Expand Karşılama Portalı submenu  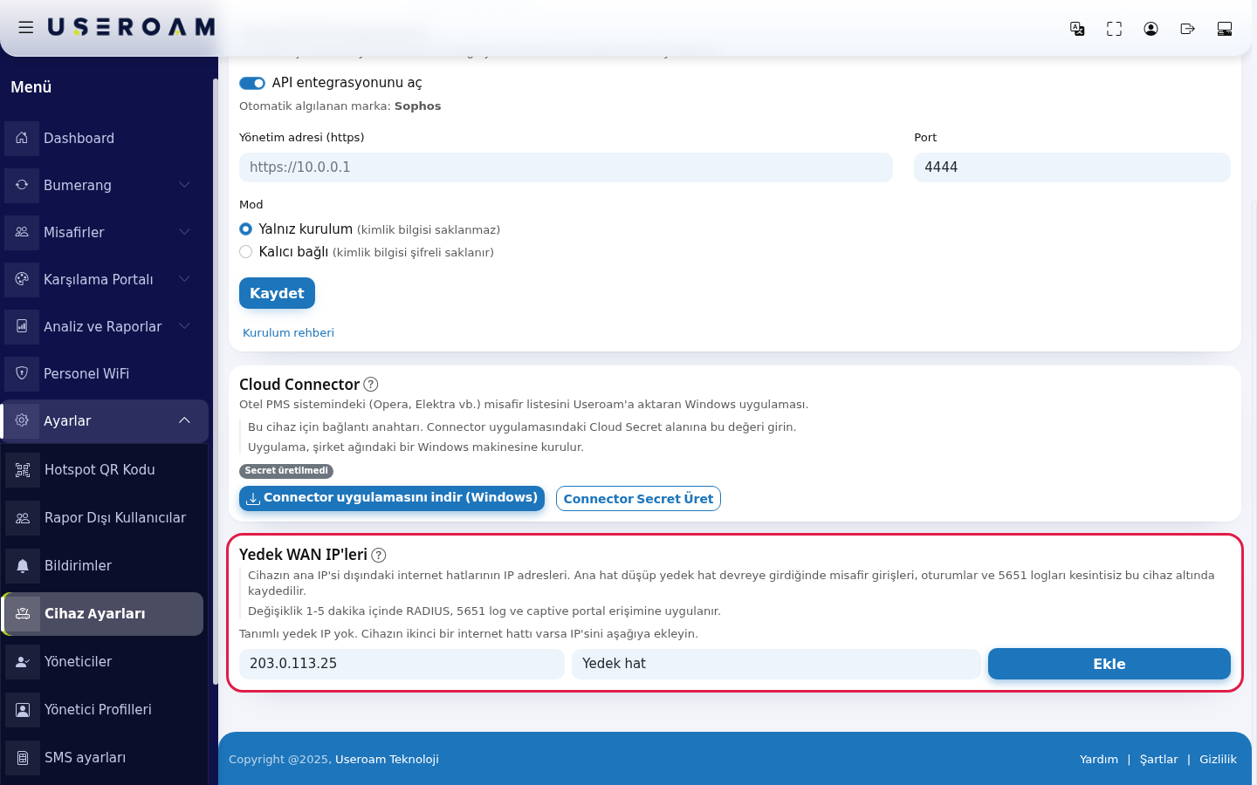[184, 279]
